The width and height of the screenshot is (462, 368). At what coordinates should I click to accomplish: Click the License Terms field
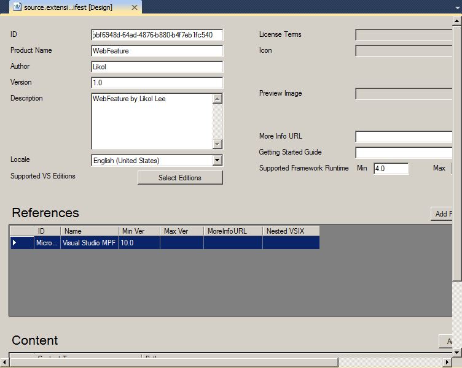pos(404,35)
